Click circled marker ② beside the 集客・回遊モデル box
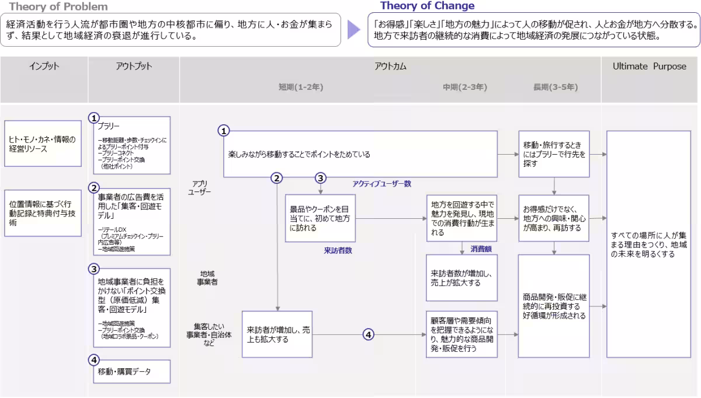 93,188
